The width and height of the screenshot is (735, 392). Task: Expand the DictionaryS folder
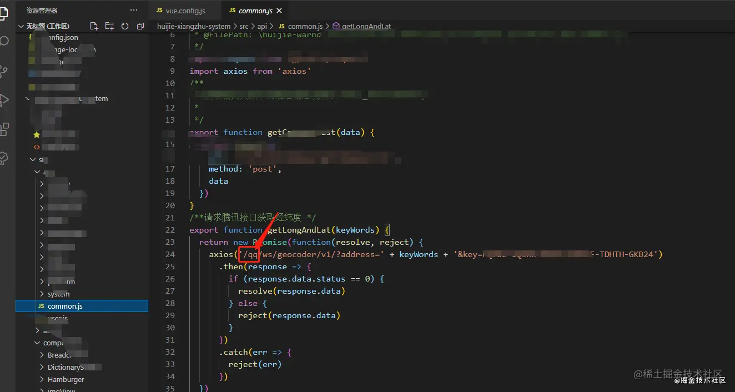(66, 367)
